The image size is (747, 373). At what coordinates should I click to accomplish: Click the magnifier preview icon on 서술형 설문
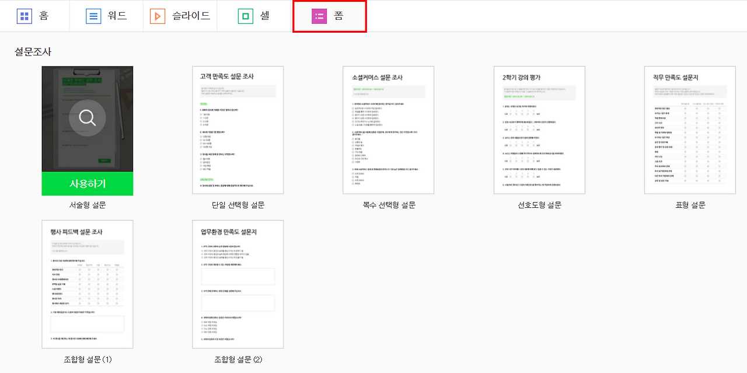pos(87,117)
